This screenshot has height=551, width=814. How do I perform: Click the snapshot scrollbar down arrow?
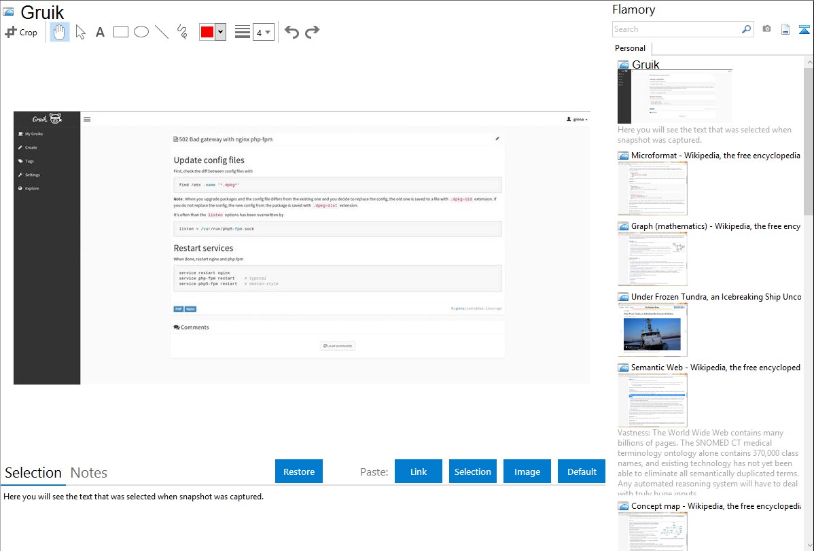[809, 546]
